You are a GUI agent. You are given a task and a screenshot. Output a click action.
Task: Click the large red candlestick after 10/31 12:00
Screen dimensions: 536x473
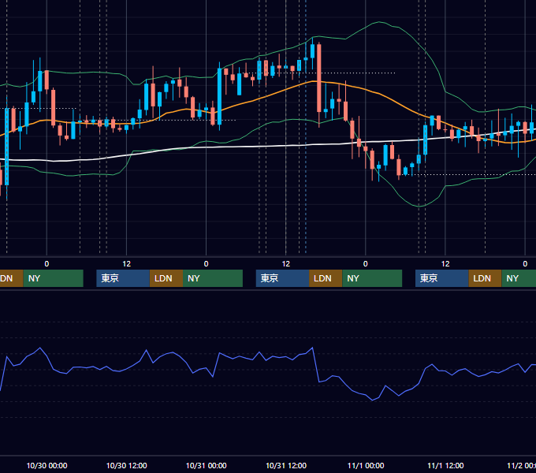point(319,79)
